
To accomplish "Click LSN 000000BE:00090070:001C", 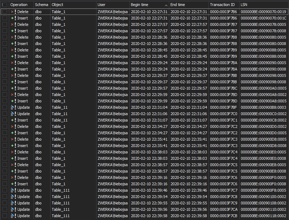I will pyautogui.click(x=263, y=18).
